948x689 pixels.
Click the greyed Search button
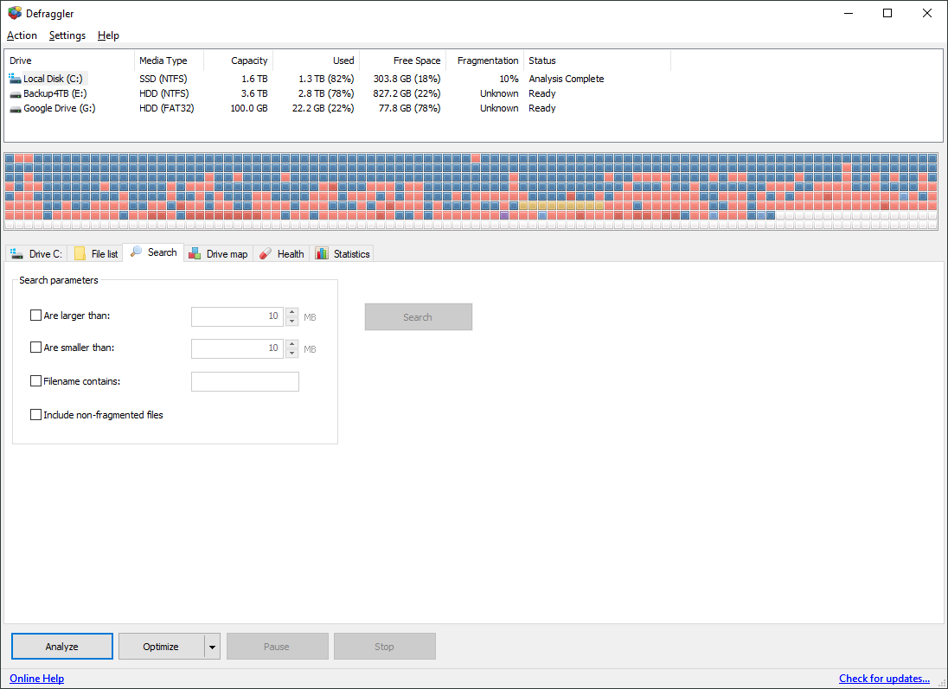(x=419, y=317)
